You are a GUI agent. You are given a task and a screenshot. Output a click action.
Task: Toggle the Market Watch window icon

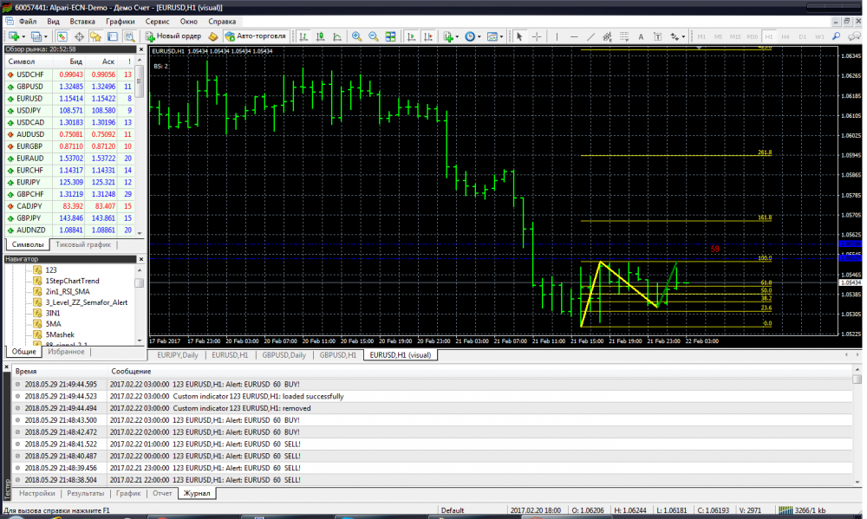[x=62, y=36]
